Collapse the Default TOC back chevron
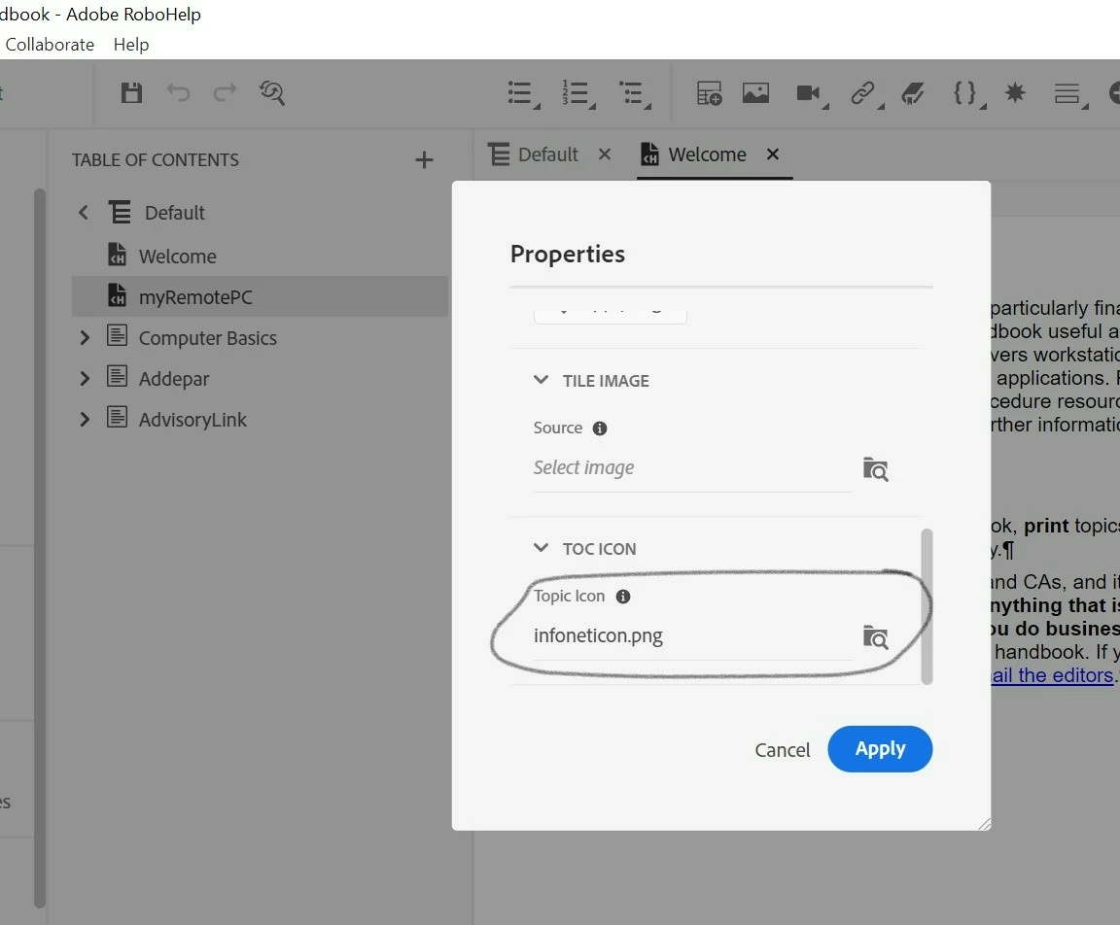Screen dimensions: 1120x925 coord(83,212)
